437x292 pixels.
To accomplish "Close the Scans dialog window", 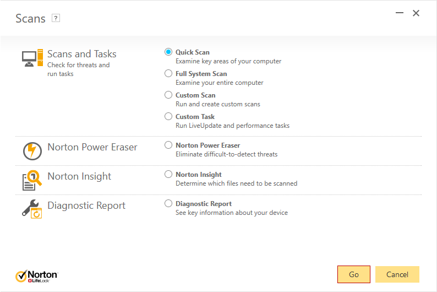I will tap(416, 13).
